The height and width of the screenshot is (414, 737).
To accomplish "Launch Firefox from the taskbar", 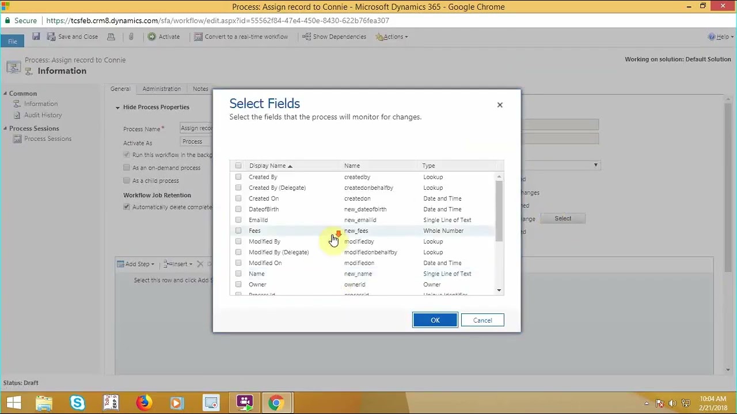I will coord(144,402).
